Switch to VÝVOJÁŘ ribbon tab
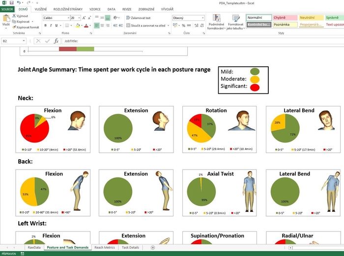This screenshot has height=256, width=344. point(167,9)
